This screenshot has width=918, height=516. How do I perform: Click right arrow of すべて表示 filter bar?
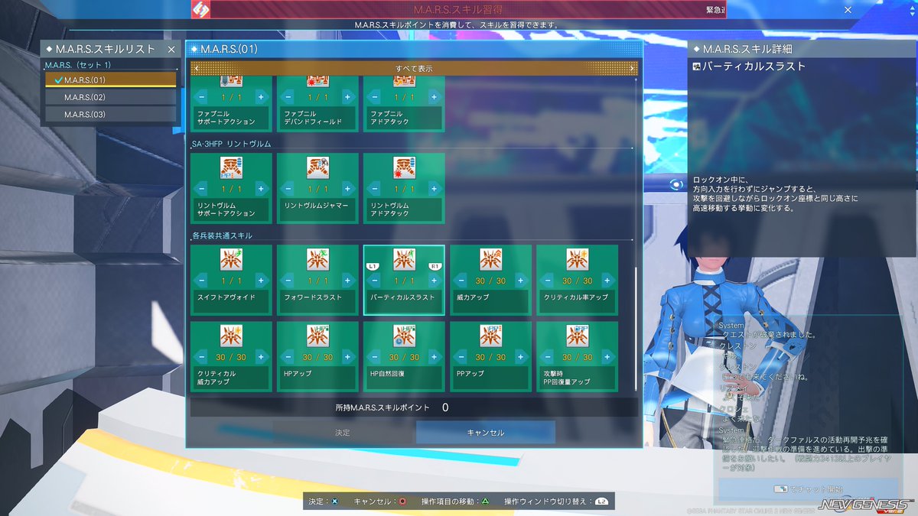tap(632, 68)
